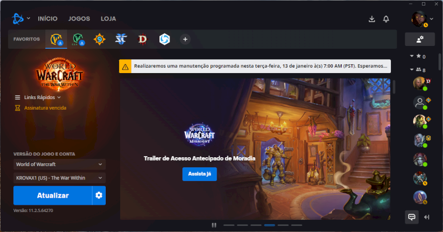Open the Assinatura vencida link
This screenshot has height=232, width=443.
tap(45, 108)
